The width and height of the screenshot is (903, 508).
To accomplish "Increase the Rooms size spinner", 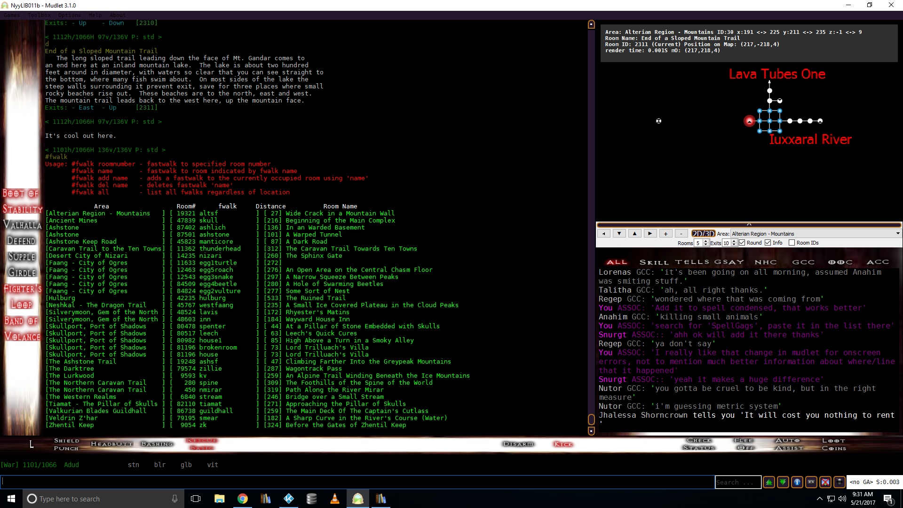I will point(705,241).
